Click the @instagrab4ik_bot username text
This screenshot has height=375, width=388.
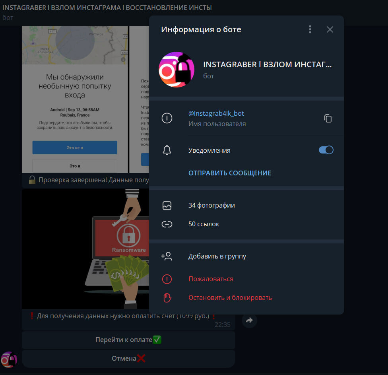[216, 113]
